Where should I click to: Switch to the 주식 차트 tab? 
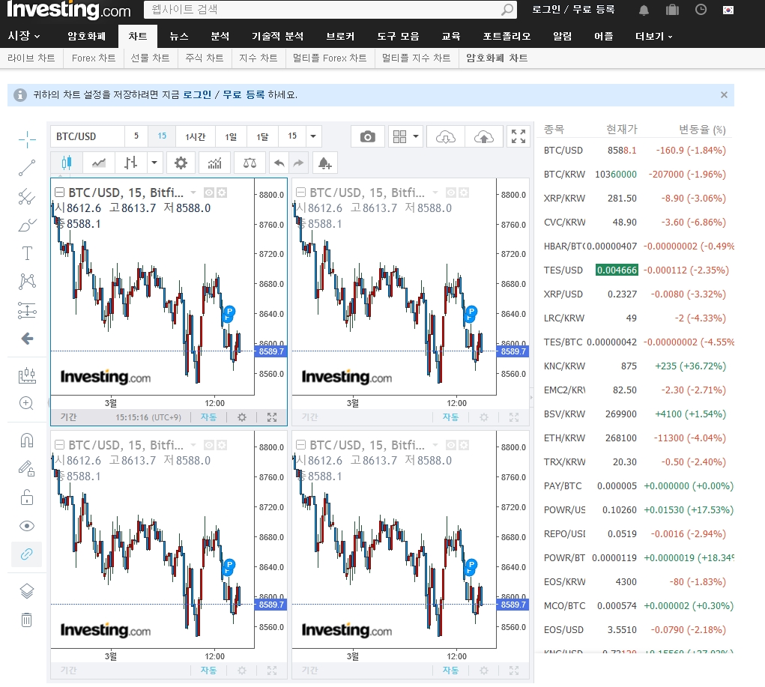click(205, 58)
